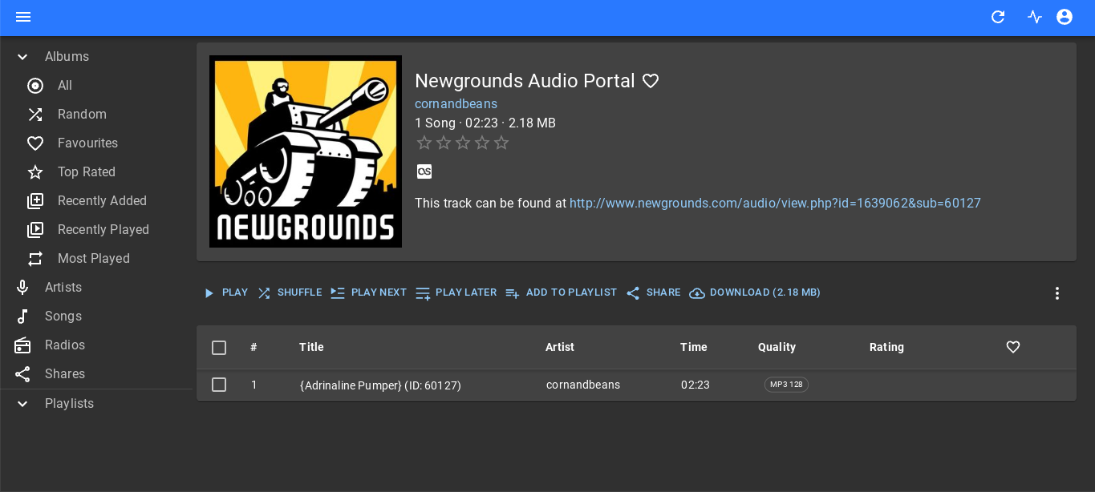Open the three-dot more options menu
Image resolution: width=1095 pixels, height=492 pixels.
tap(1057, 293)
